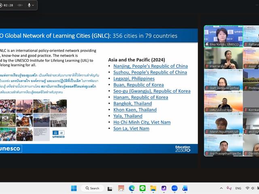Open the LINE app icon
This screenshot has width=259, height=194.
(x=142, y=188)
